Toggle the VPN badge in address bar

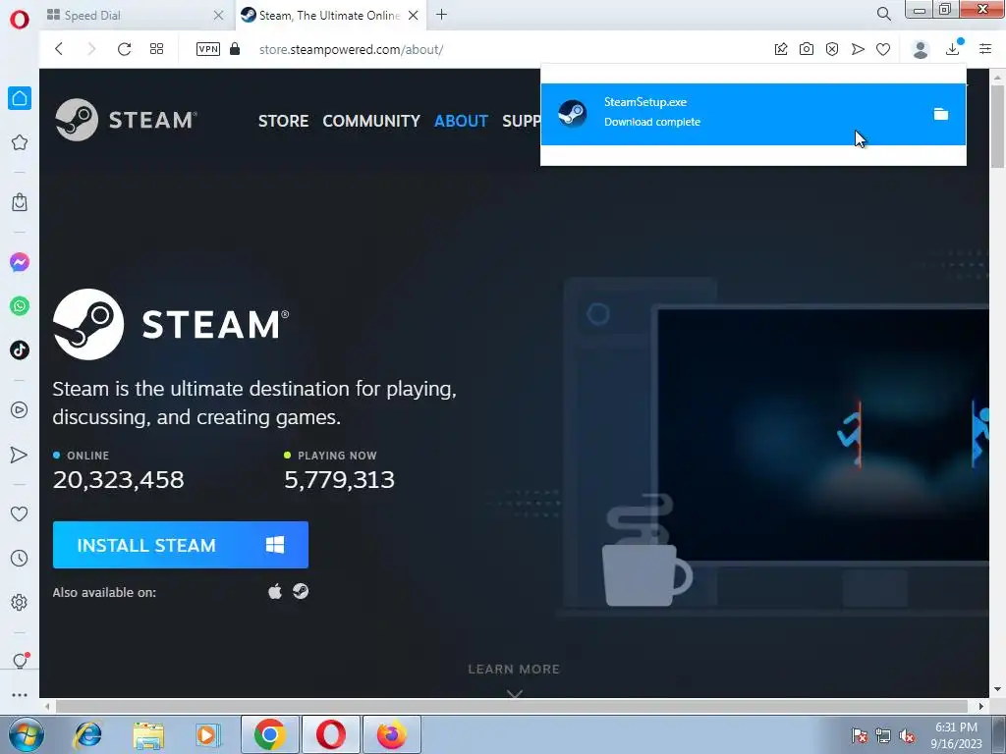click(208, 49)
